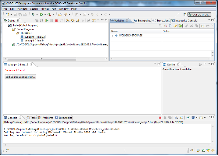This screenshot has width=218, height=156.
Task: Click the New wizard toolbar icon
Action: click(x=7, y=14)
